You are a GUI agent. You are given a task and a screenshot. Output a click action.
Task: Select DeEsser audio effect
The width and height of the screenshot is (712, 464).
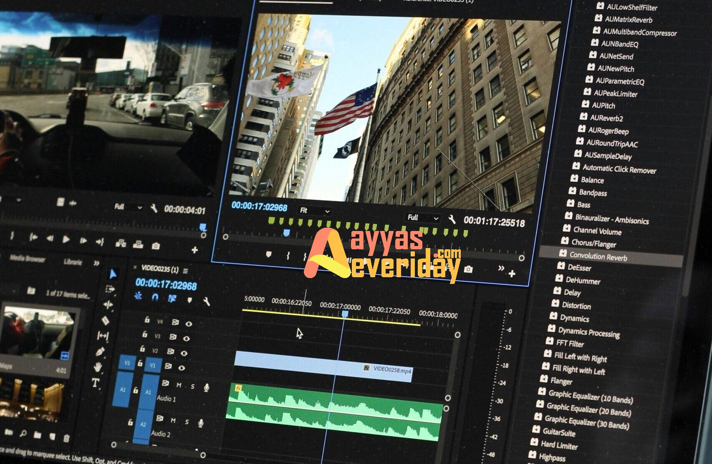coord(579,267)
